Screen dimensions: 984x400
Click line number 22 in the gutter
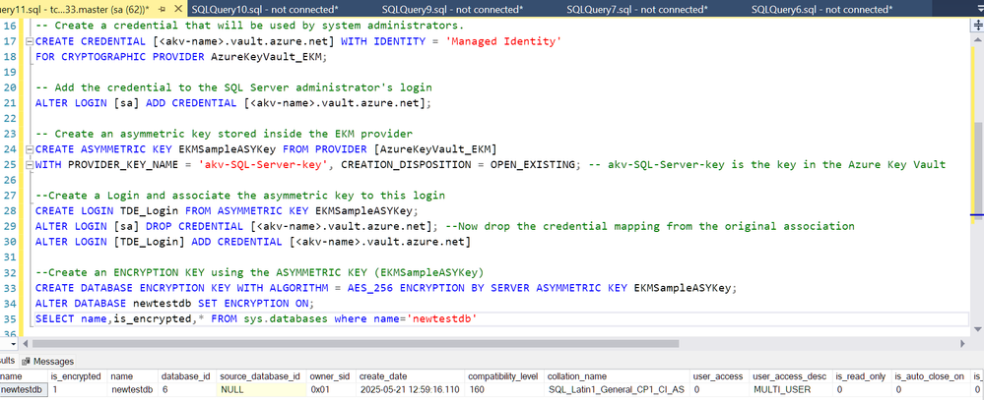(10, 118)
